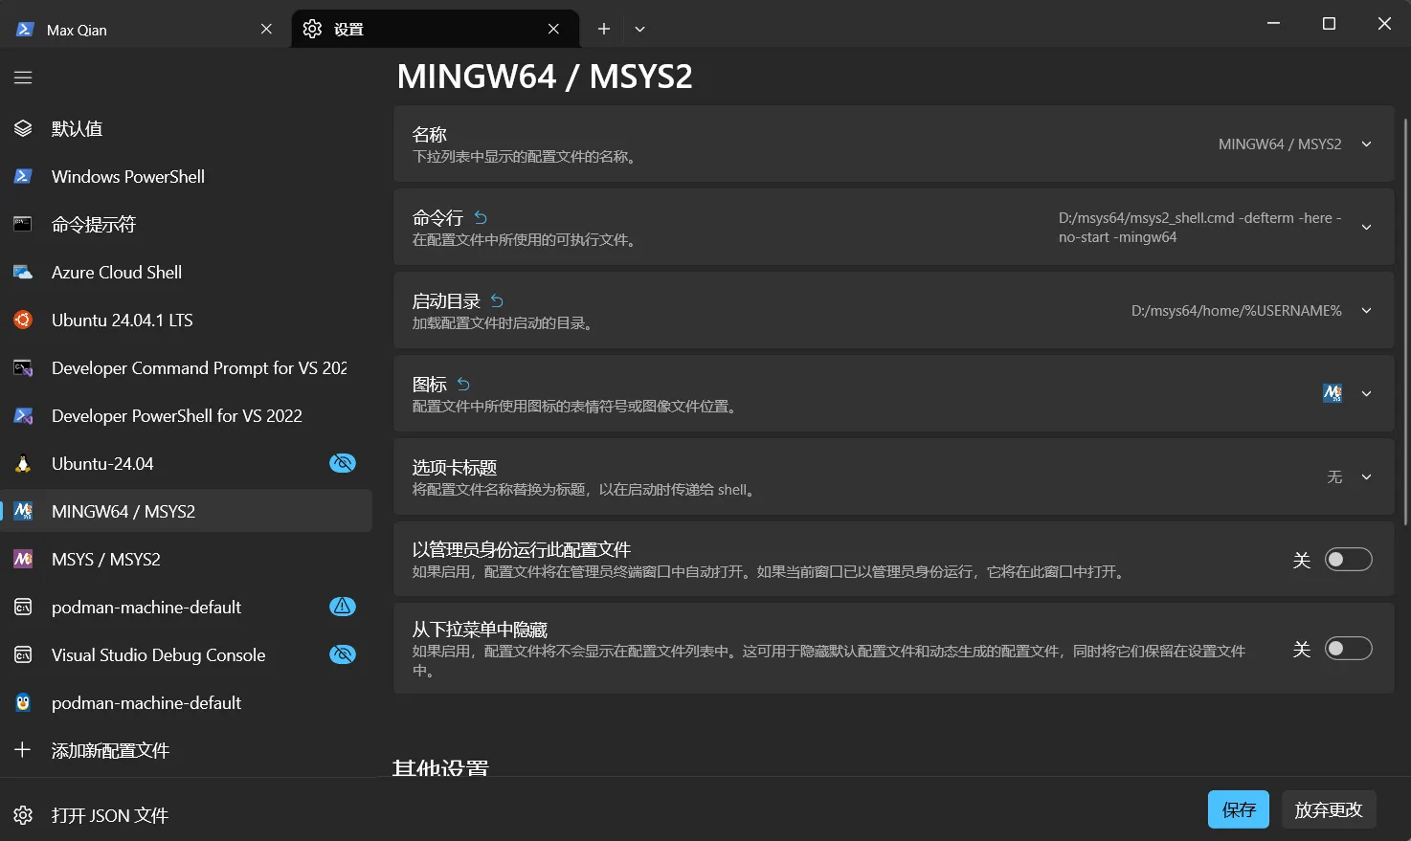
Task: Open JSON file via the gear icon
Action: [x=23, y=815]
